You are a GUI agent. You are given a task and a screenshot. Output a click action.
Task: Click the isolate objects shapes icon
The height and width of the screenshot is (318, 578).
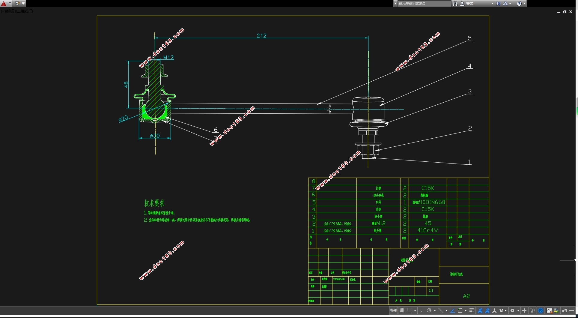(x=532, y=310)
